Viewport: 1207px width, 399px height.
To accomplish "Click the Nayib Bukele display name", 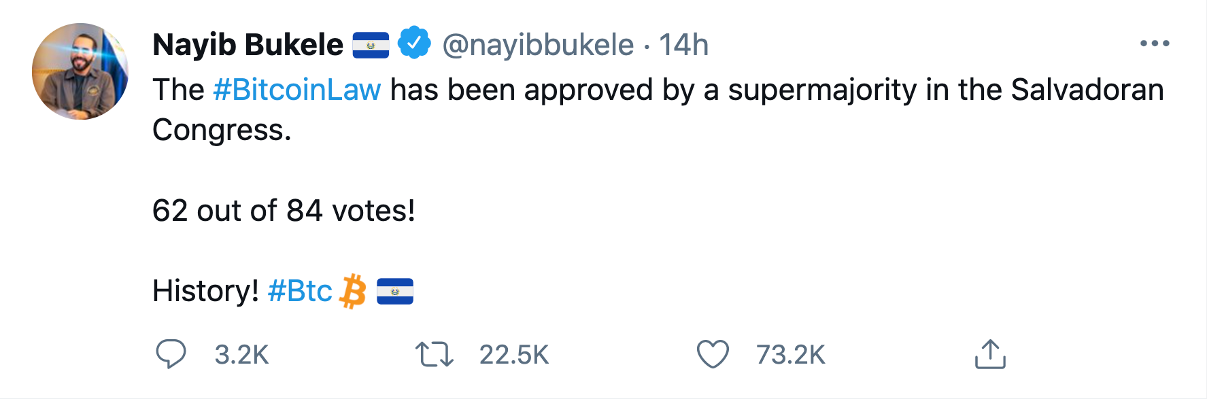I will pos(248,45).
